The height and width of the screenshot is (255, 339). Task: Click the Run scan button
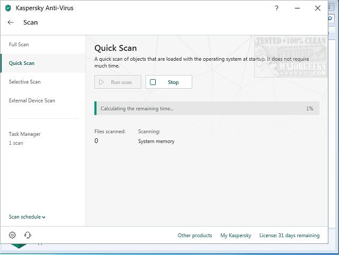[x=118, y=82]
